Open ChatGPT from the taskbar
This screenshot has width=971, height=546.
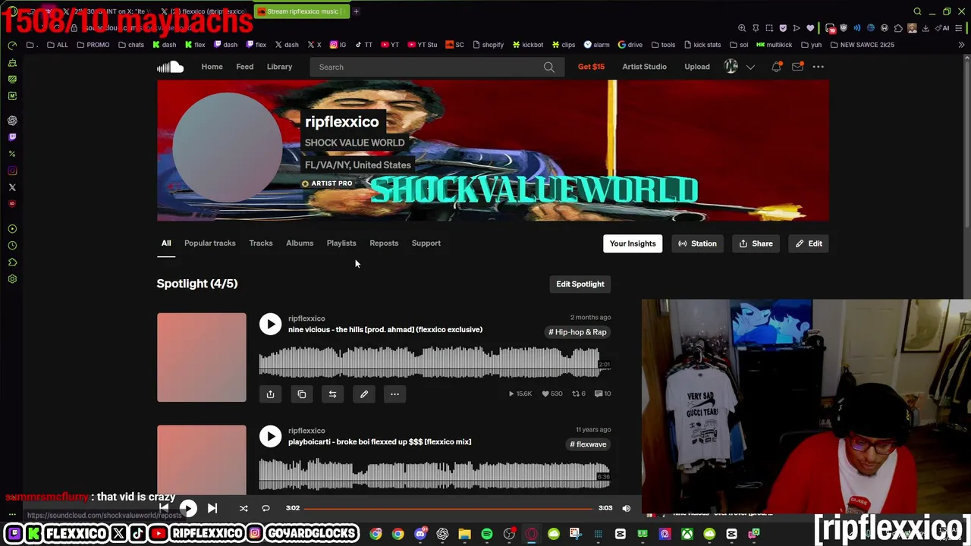(442, 534)
